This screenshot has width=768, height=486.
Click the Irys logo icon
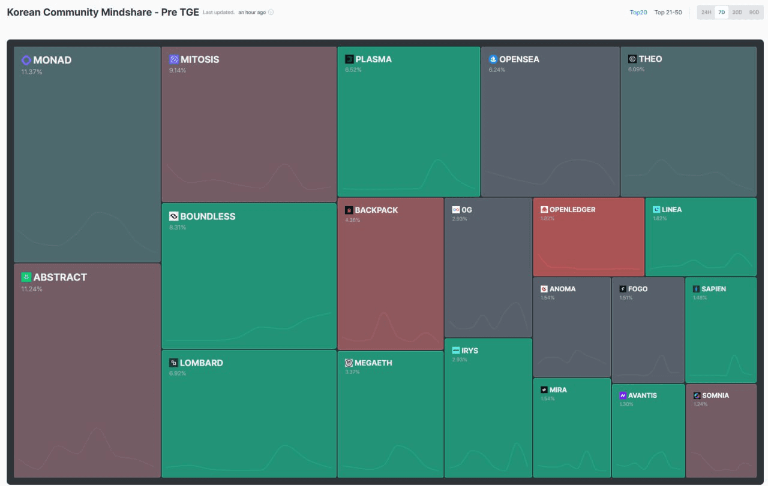[x=456, y=351]
